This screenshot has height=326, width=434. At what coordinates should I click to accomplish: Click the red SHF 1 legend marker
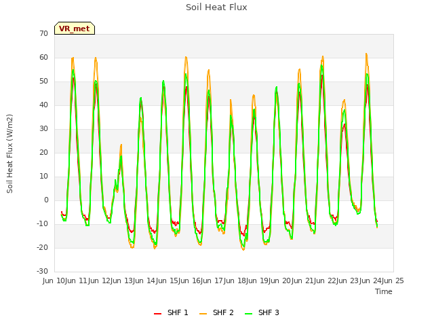pos(157,314)
